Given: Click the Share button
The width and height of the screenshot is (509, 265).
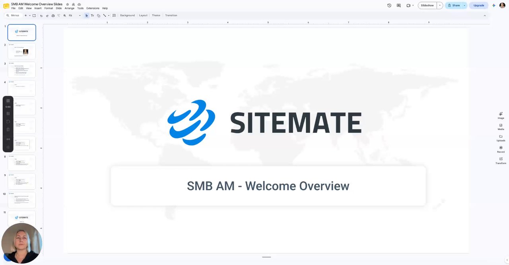Looking at the screenshot, I should tap(454, 6).
